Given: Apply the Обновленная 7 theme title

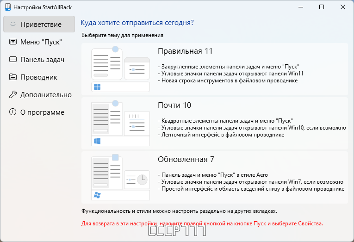Looking at the screenshot, I should pos(186,159).
